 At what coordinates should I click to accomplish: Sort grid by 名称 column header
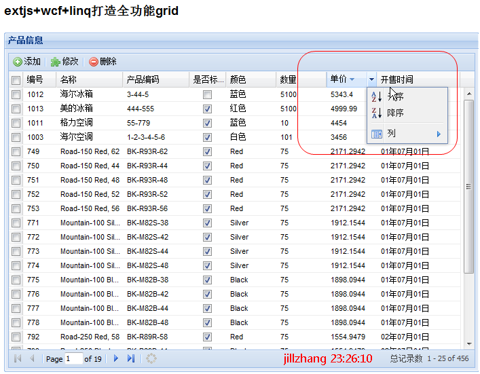[88, 80]
